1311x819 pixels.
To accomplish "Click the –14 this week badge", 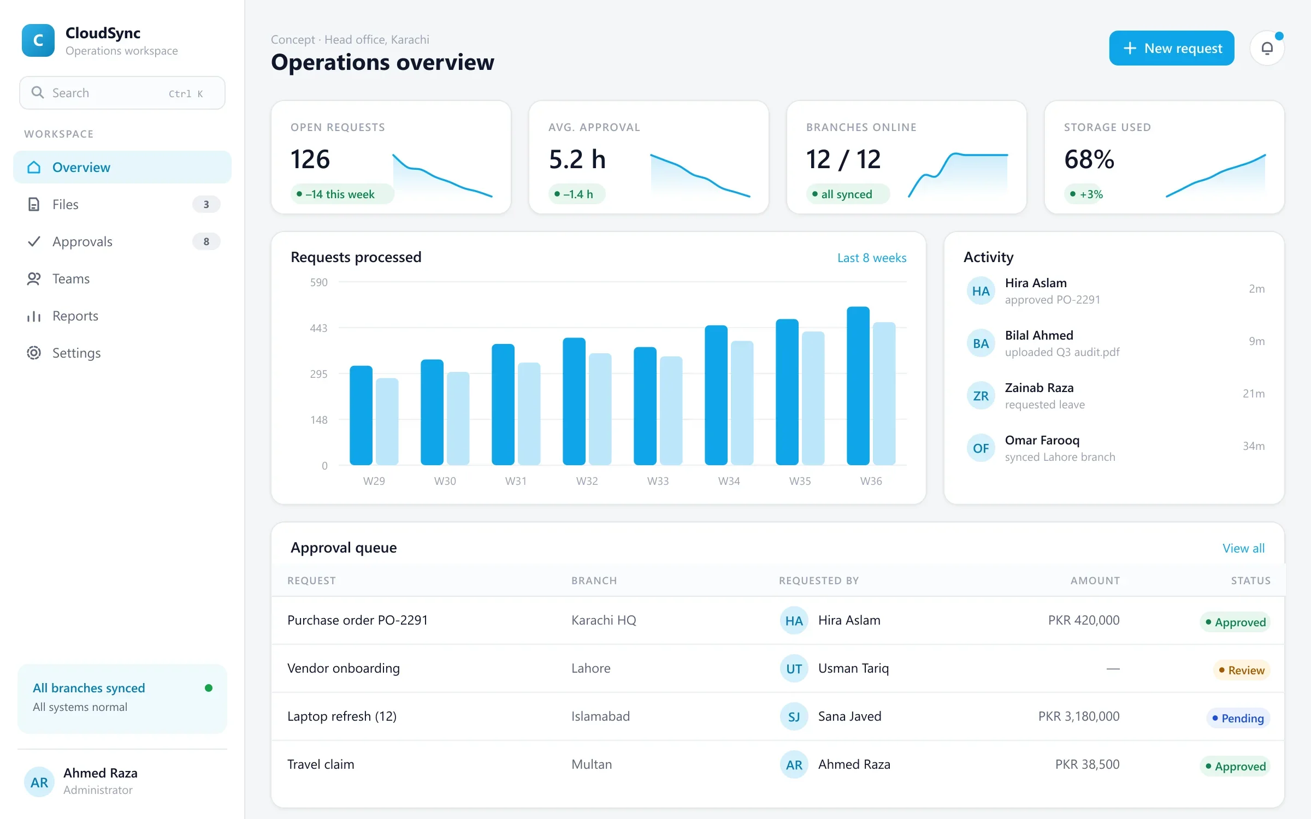I will [342, 194].
